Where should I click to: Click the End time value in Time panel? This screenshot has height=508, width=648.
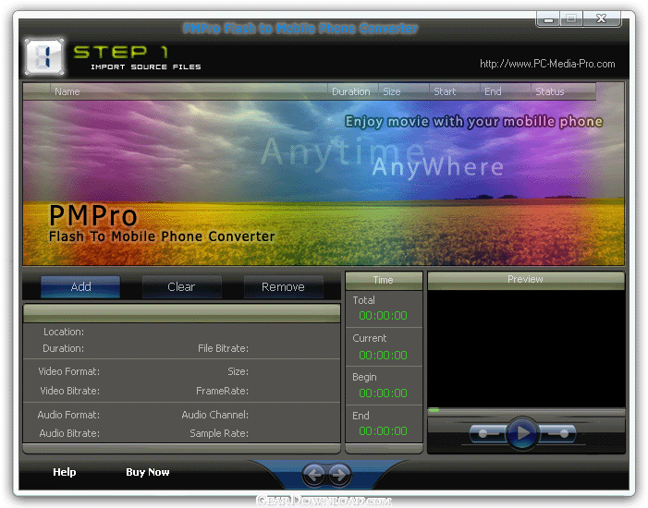pos(383,431)
